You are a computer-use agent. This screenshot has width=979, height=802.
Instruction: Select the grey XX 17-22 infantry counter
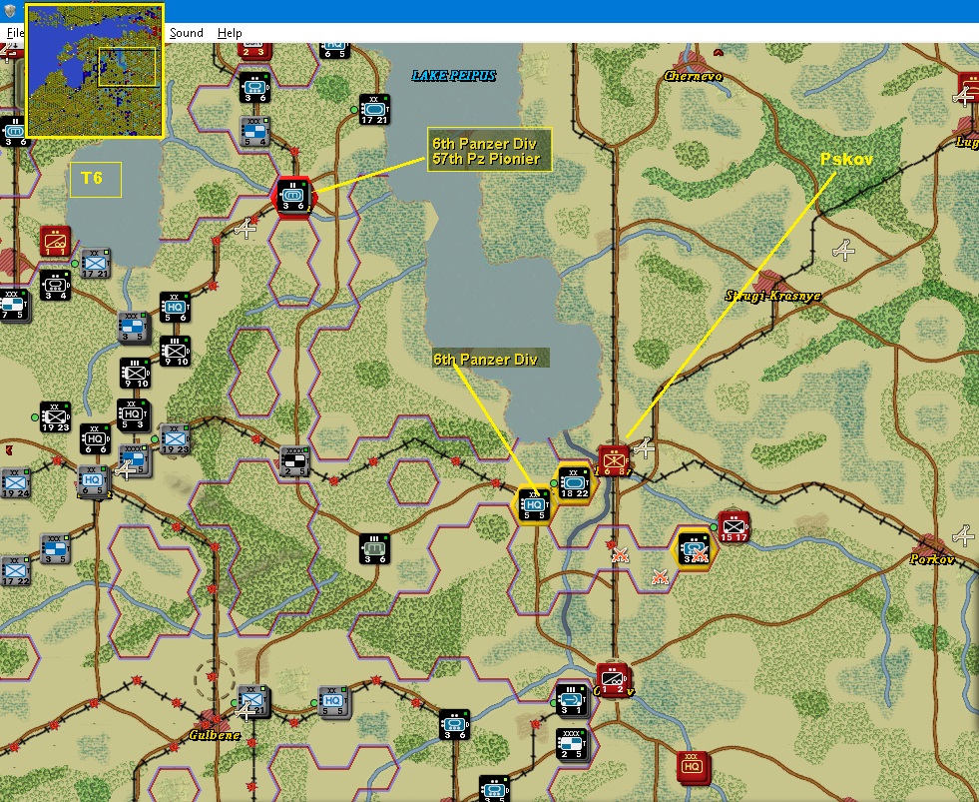pyautogui.click(x=15, y=570)
